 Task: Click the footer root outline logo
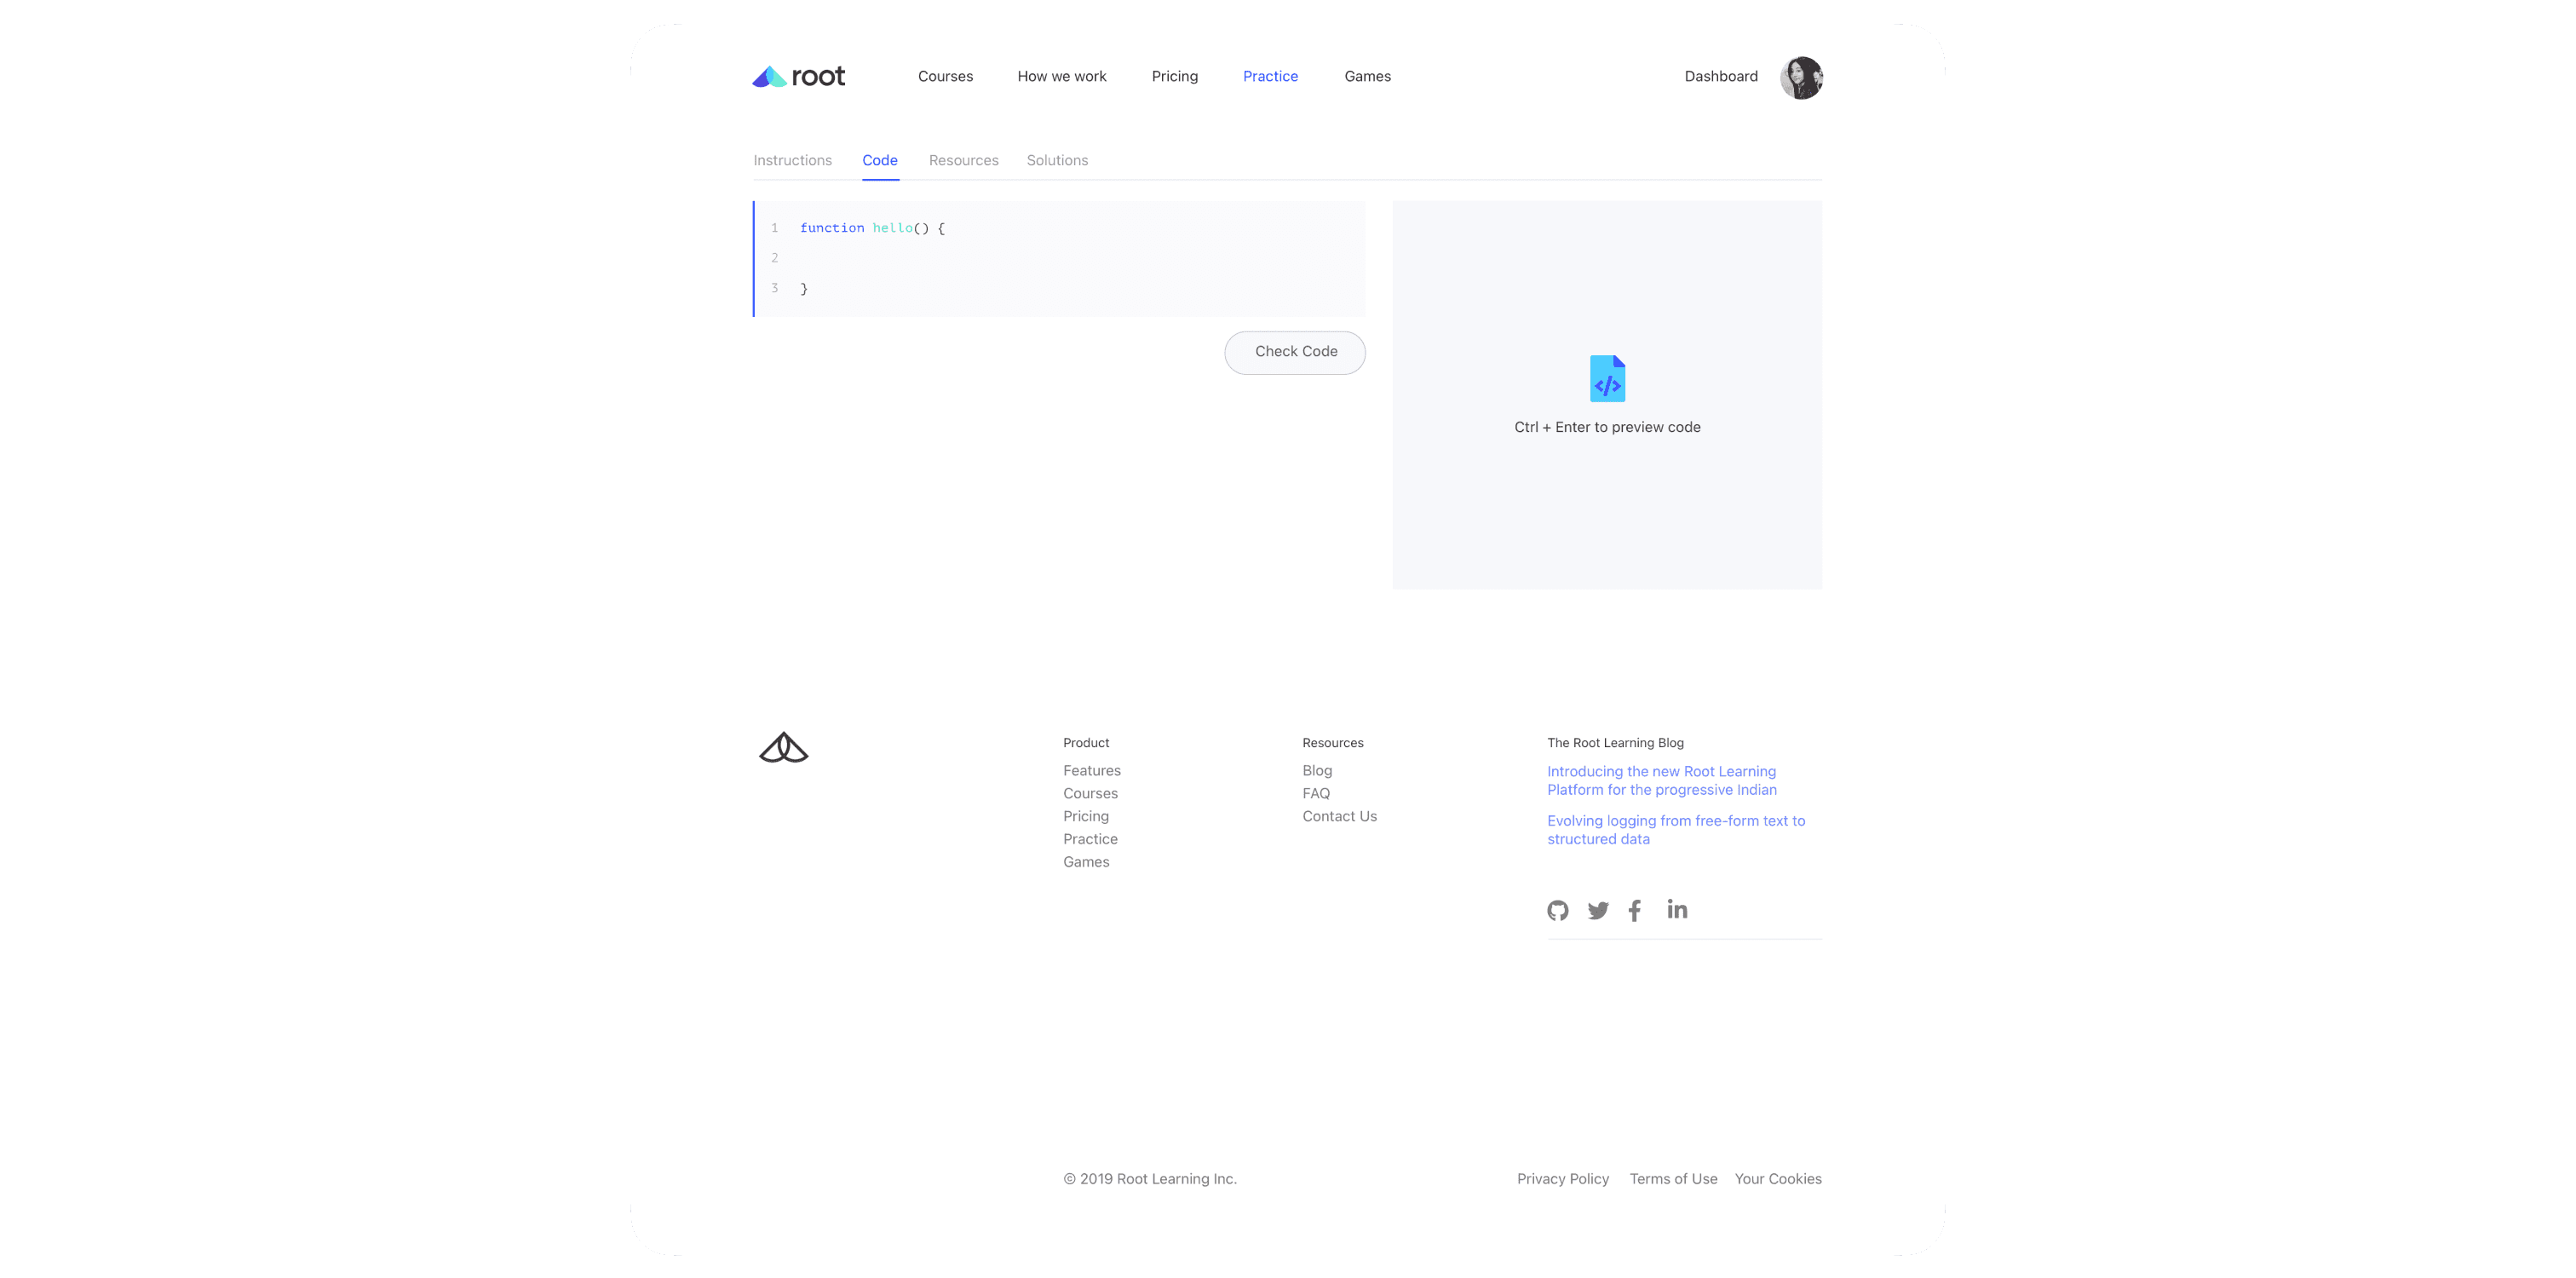pos(783,748)
